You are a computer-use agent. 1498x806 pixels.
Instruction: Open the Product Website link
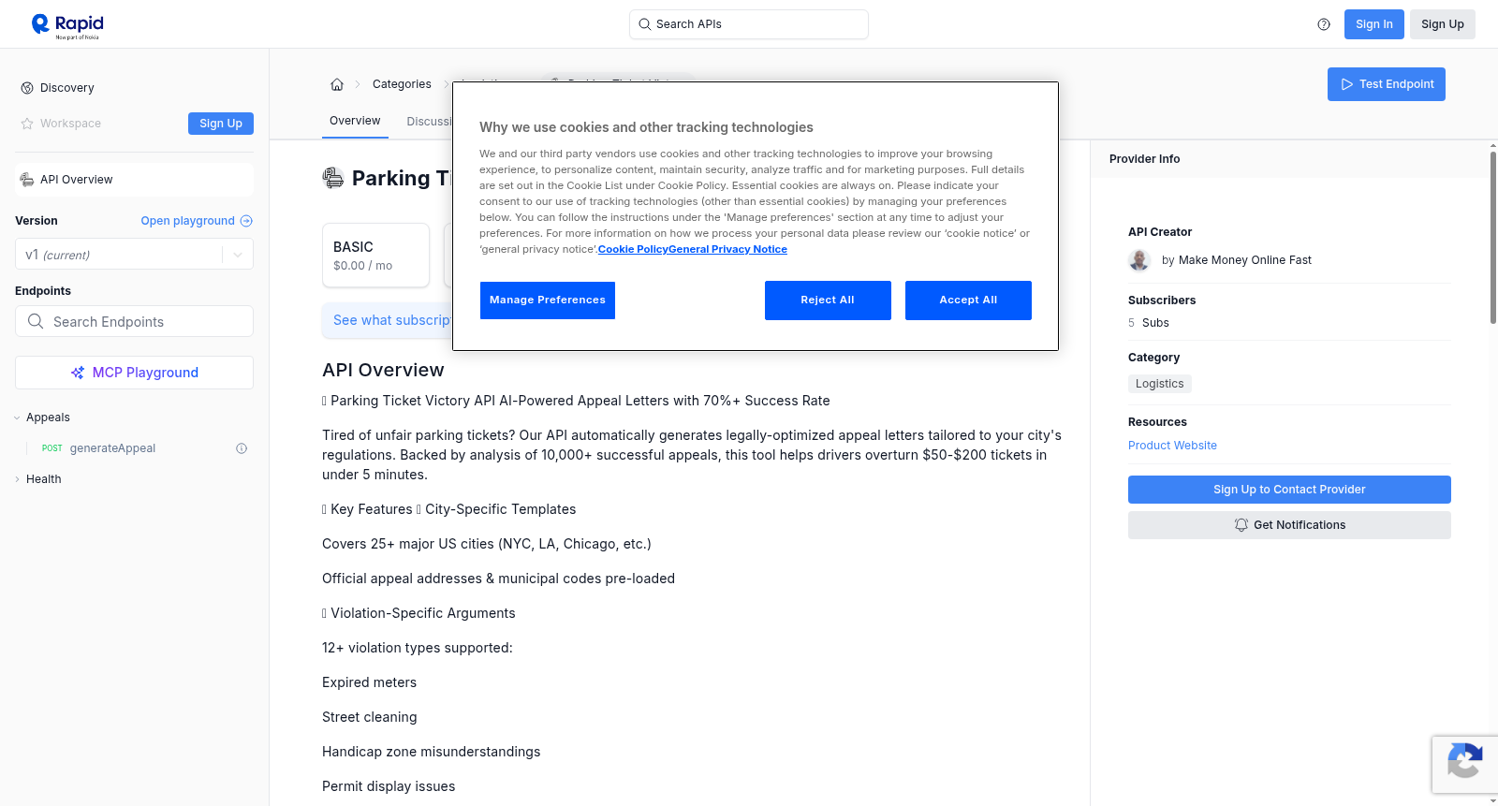point(1172,446)
